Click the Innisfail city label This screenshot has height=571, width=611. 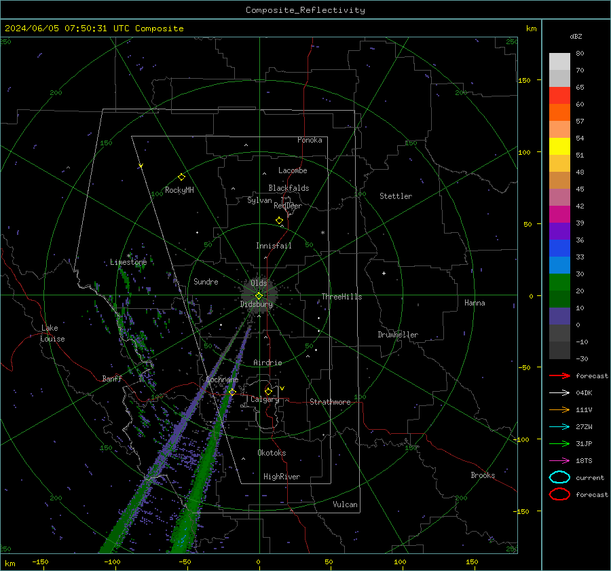click(274, 246)
